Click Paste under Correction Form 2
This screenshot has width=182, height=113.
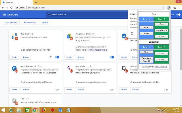pos(162,60)
